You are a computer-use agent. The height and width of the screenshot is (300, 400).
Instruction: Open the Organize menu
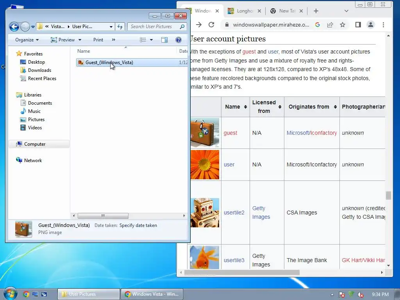pos(27,40)
